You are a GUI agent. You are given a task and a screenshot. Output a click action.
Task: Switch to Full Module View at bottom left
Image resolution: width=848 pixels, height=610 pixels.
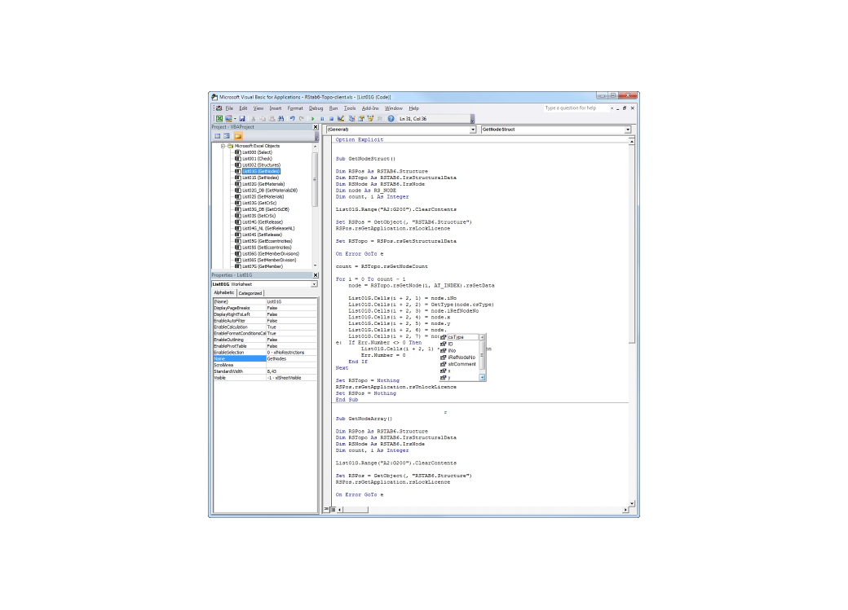pyautogui.click(x=332, y=509)
